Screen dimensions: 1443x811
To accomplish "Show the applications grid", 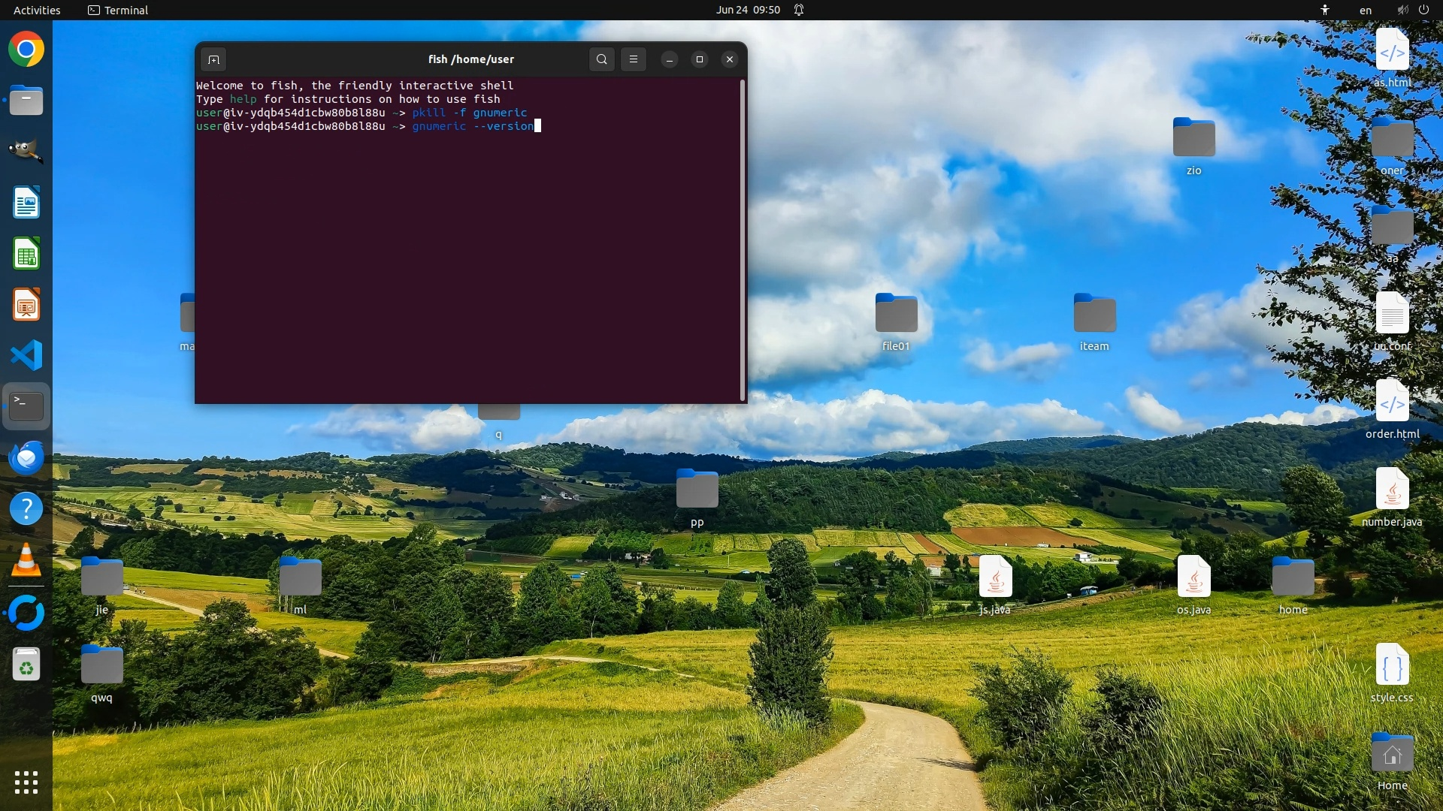I will (26, 782).
